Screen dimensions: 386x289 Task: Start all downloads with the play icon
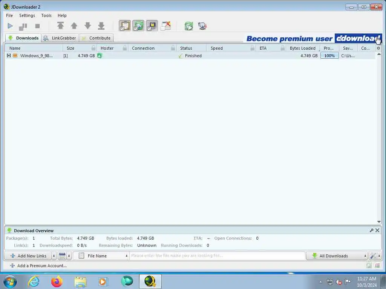point(10,26)
